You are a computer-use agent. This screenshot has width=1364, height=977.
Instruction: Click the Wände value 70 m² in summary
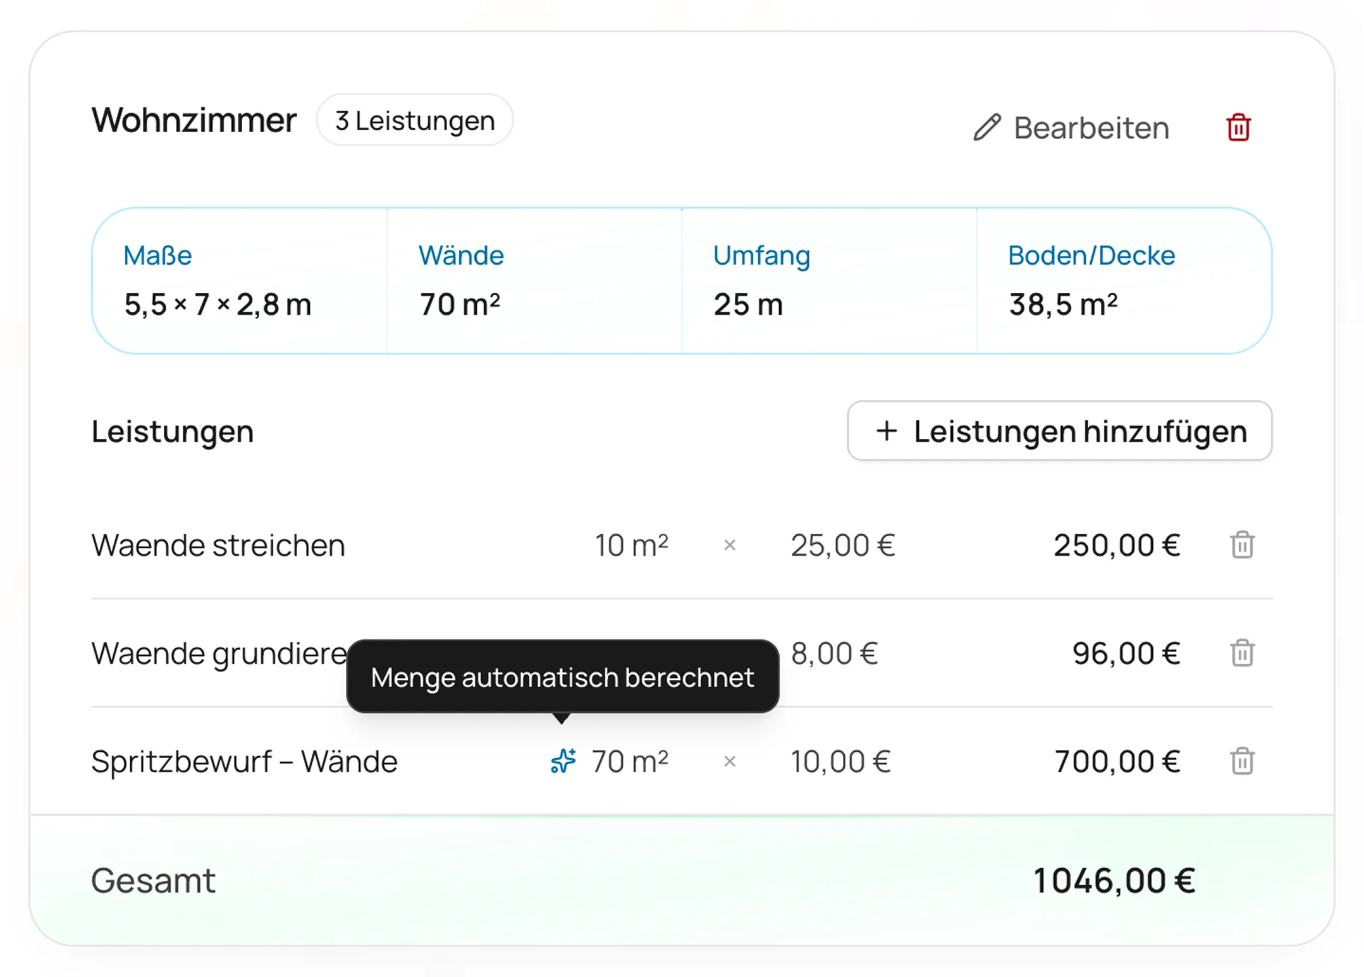tap(460, 305)
